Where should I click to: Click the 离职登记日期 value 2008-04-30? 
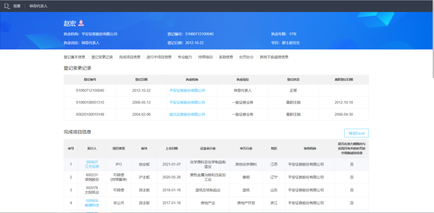point(344,115)
